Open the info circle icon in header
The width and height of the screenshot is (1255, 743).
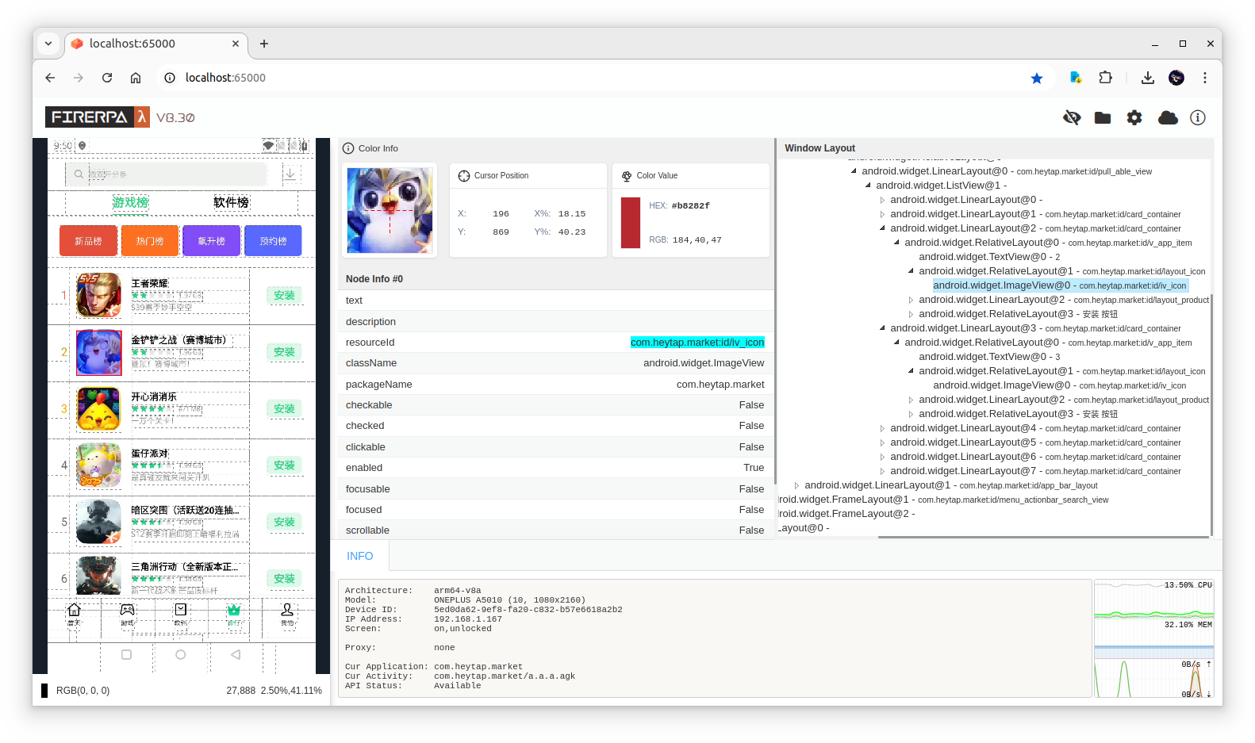[x=1198, y=117]
